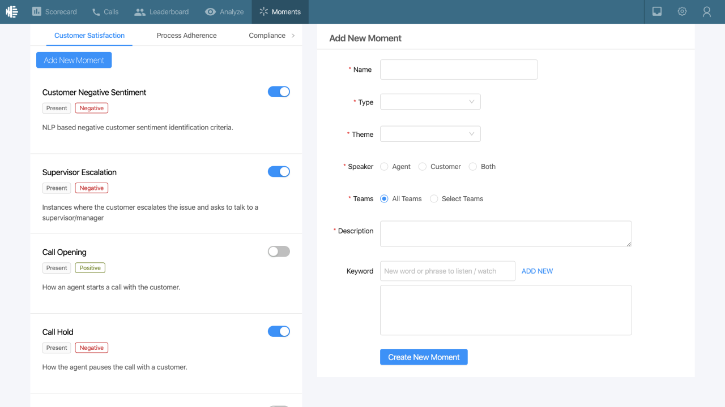
Task: Disable the Customer Negative Sentiment toggle
Action: pyautogui.click(x=279, y=92)
